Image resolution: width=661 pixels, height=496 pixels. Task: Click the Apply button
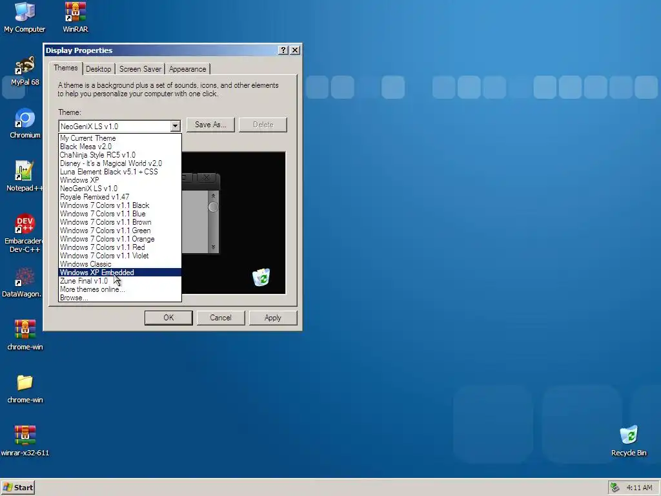(273, 318)
